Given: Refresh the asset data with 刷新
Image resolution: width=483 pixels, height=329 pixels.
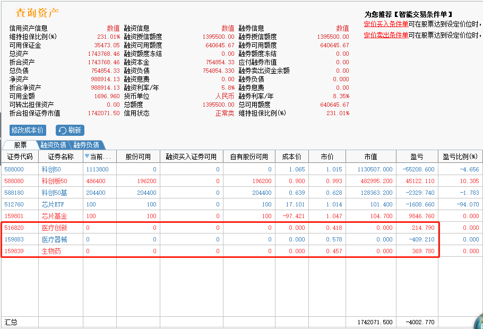Looking at the screenshot, I should pos(70,130).
